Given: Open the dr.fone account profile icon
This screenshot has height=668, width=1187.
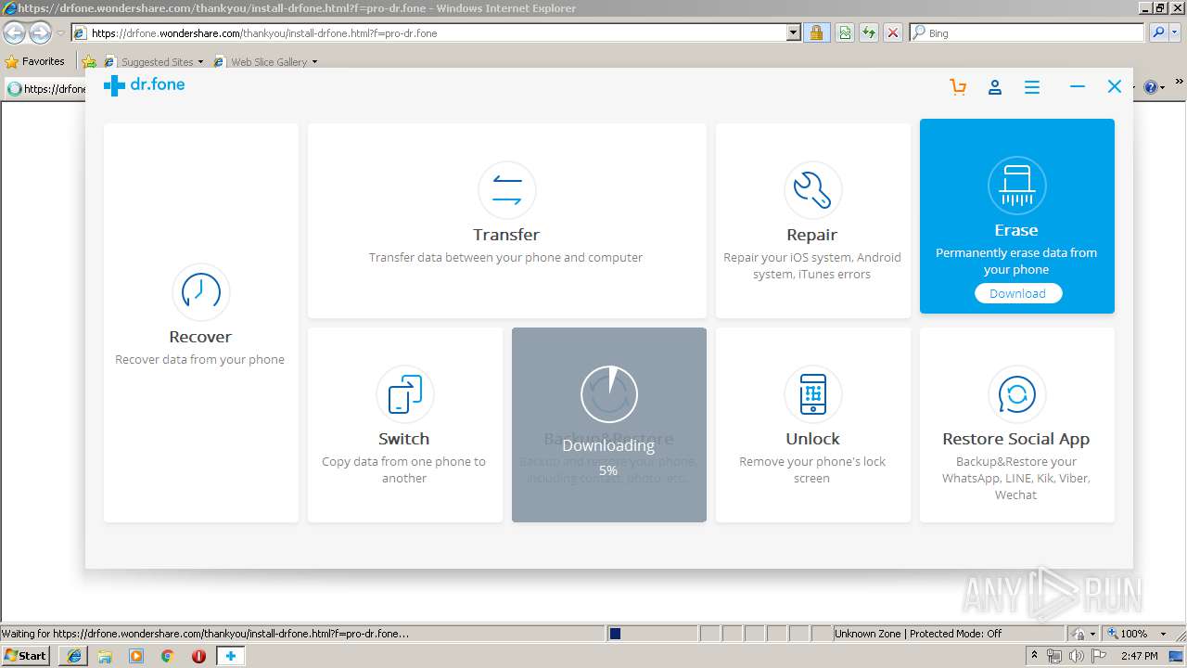Looking at the screenshot, I should pyautogui.click(x=995, y=87).
